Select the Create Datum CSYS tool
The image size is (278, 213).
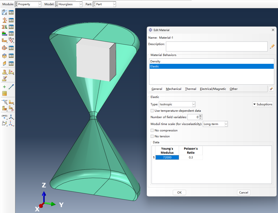tap(11, 123)
